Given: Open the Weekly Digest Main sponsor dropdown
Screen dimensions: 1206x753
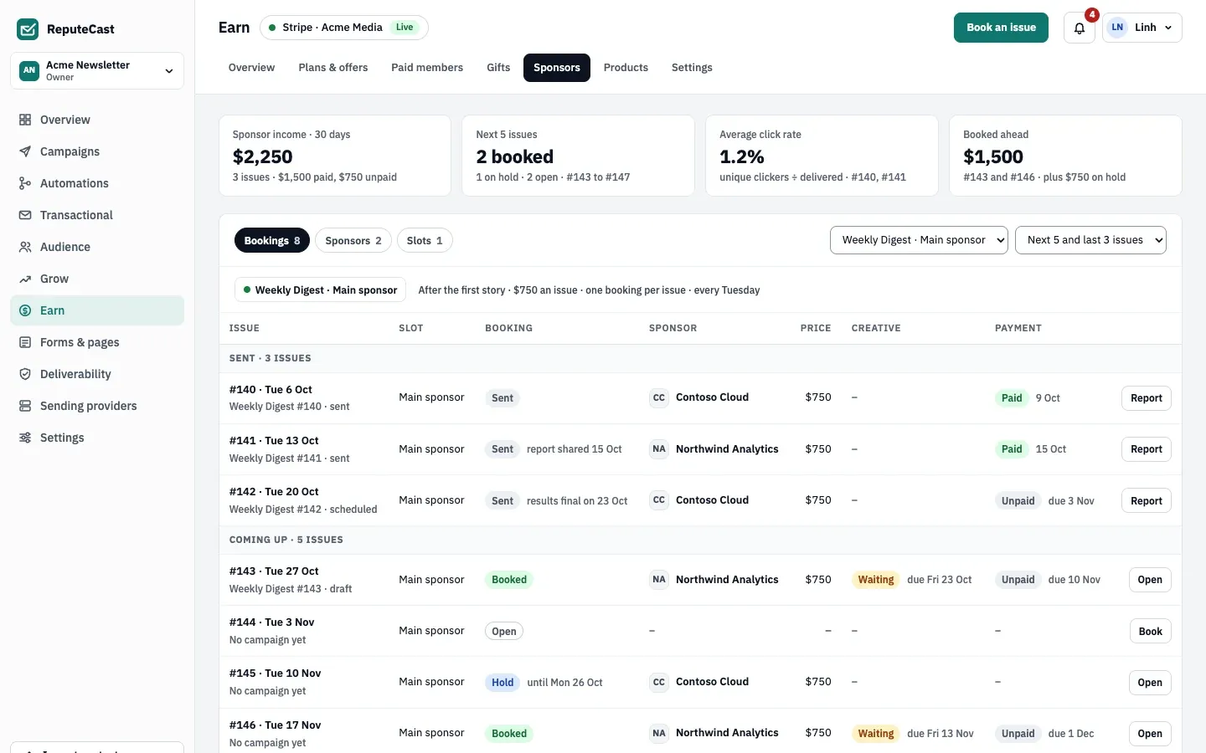Looking at the screenshot, I should coord(919,240).
